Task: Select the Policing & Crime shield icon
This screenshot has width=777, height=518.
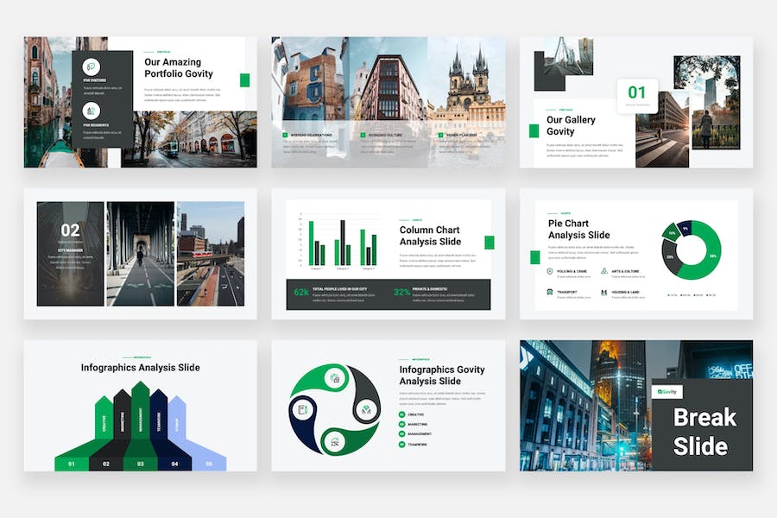Action: pyautogui.click(x=550, y=271)
